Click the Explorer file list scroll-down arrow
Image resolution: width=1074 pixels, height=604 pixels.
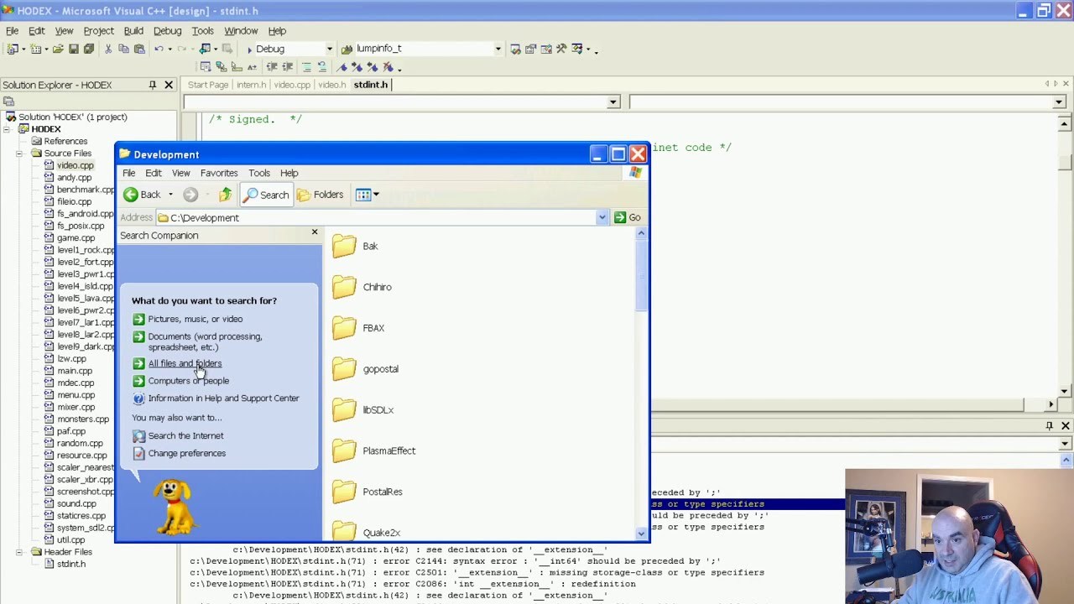tap(641, 534)
